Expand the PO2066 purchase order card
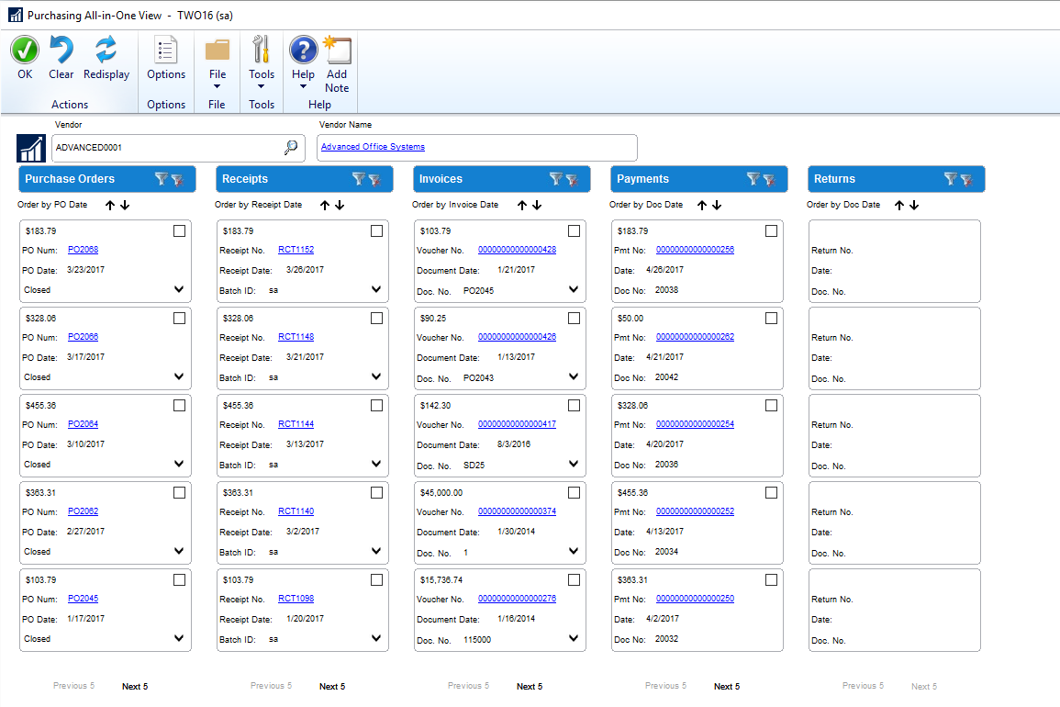 pyautogui.click(x=179, y=376)
